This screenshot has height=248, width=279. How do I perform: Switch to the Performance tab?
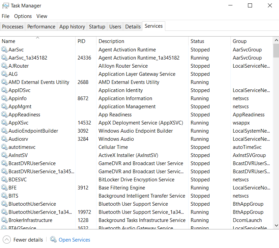[x=41, y=27]
